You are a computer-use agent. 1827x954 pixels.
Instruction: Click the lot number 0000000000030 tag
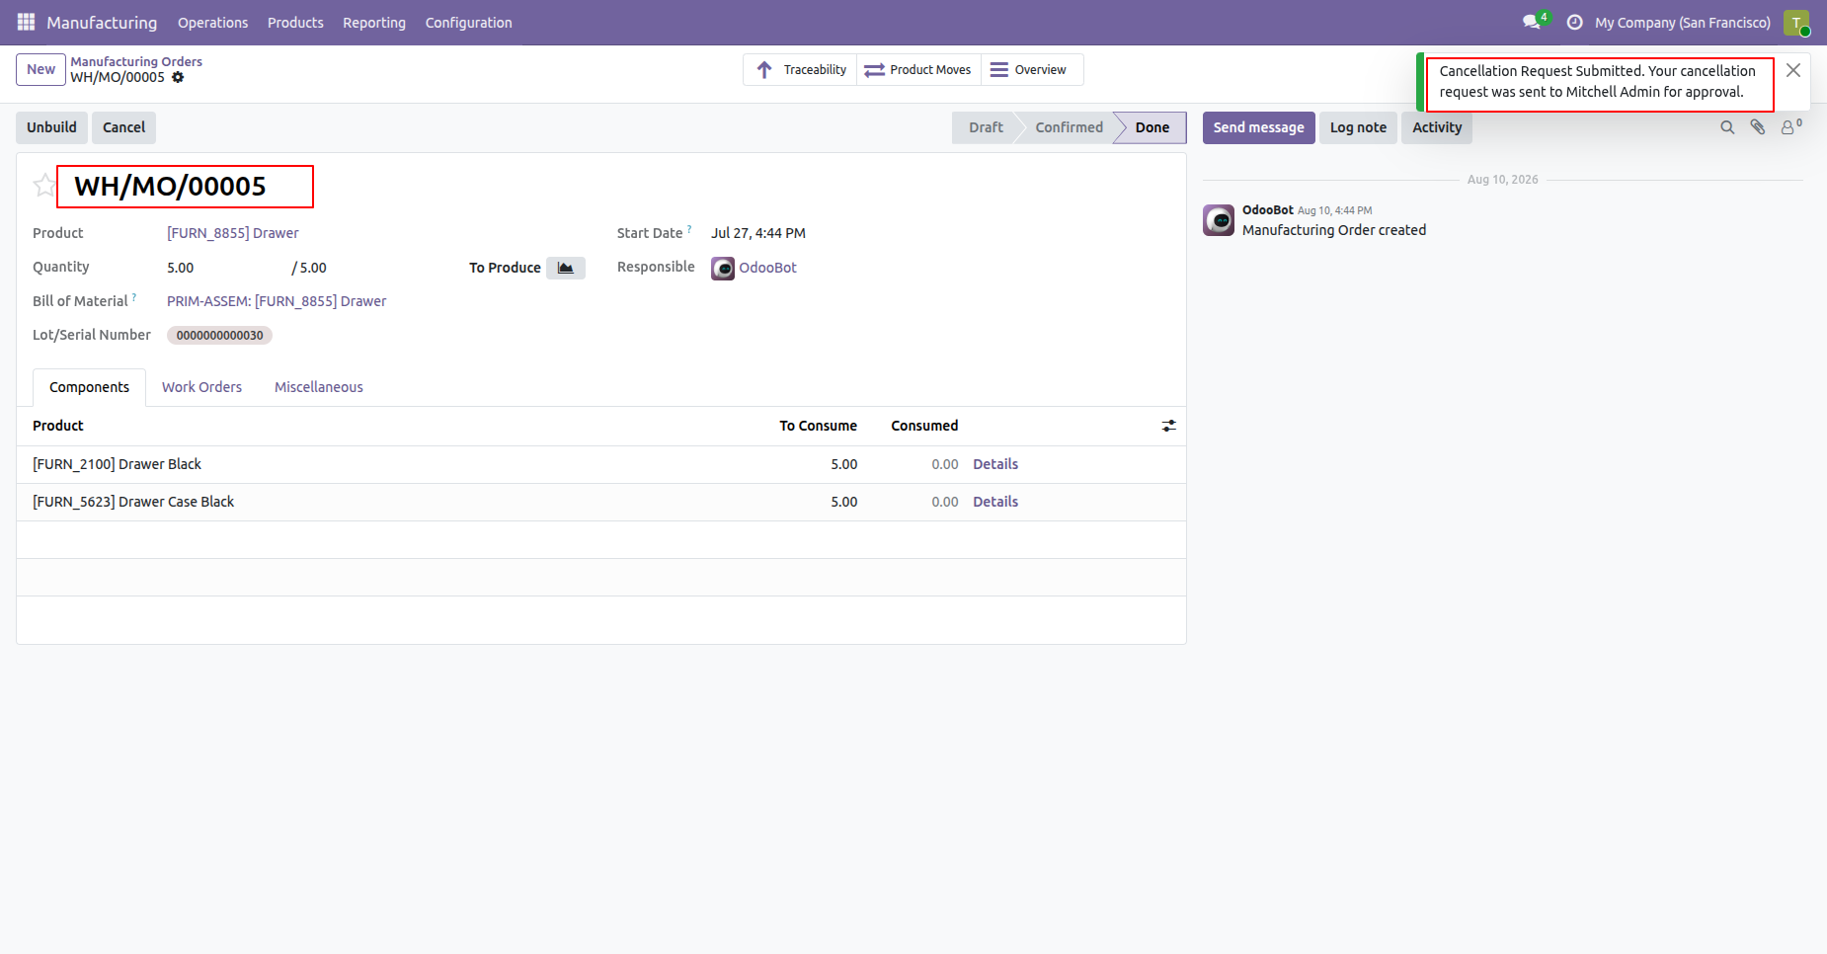tap(219, 336)
